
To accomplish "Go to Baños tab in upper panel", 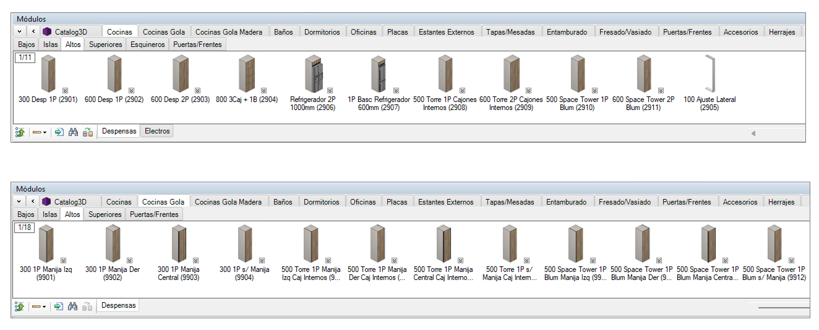I will 283,32.
